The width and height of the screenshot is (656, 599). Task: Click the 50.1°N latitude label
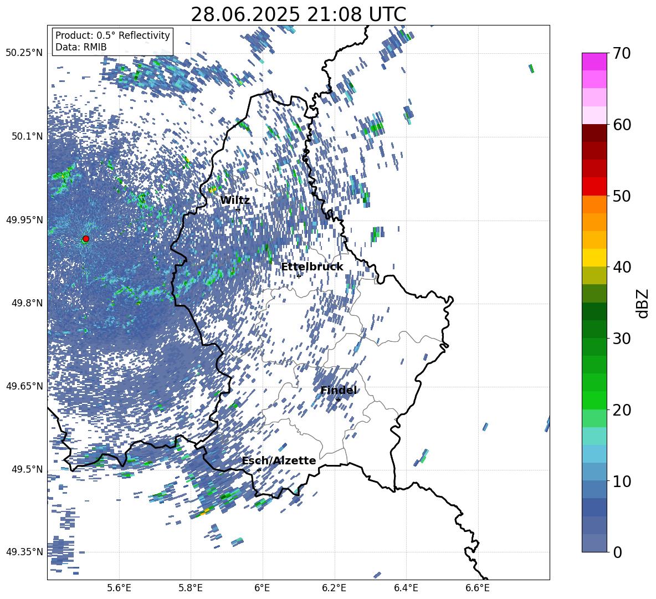point(27,136)
